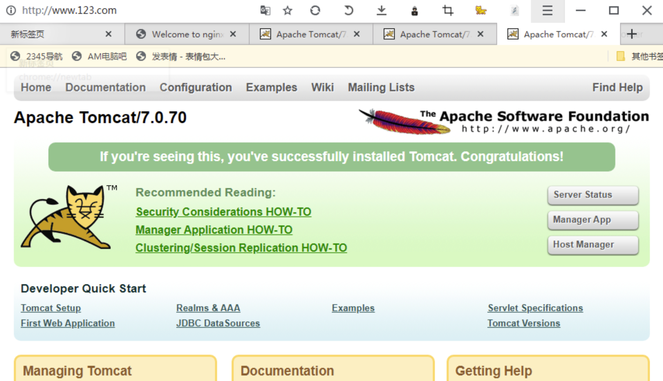Screen dimensions: 663x381
Task: Open a new tab with plus button
Action: coord(632,34)
